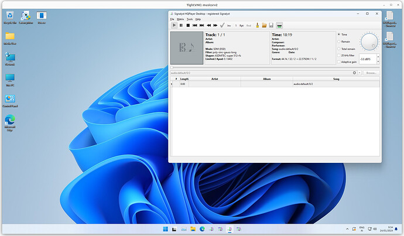Select the playlist row audio:default/0/2
The width and height of the screenshot is (404, 236).
pyautogui.click(x=275, y=84)
